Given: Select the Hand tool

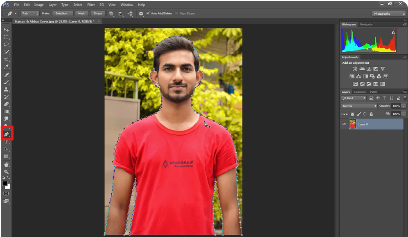Looking at the screenshot, I should point(6,165).
